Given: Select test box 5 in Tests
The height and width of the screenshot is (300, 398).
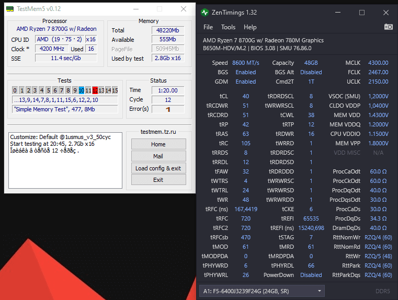Looking at the screenshot, I should (x=48, y=90).
